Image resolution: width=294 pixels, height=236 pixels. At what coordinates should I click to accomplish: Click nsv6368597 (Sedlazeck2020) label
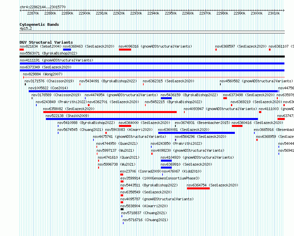click(241, 46)
